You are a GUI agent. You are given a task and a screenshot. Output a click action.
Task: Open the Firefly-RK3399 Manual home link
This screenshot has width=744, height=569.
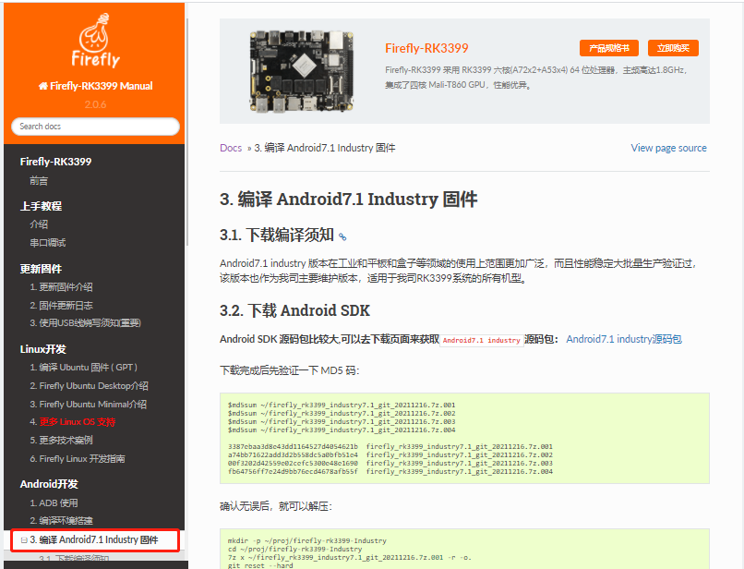(x=95, y=86)
